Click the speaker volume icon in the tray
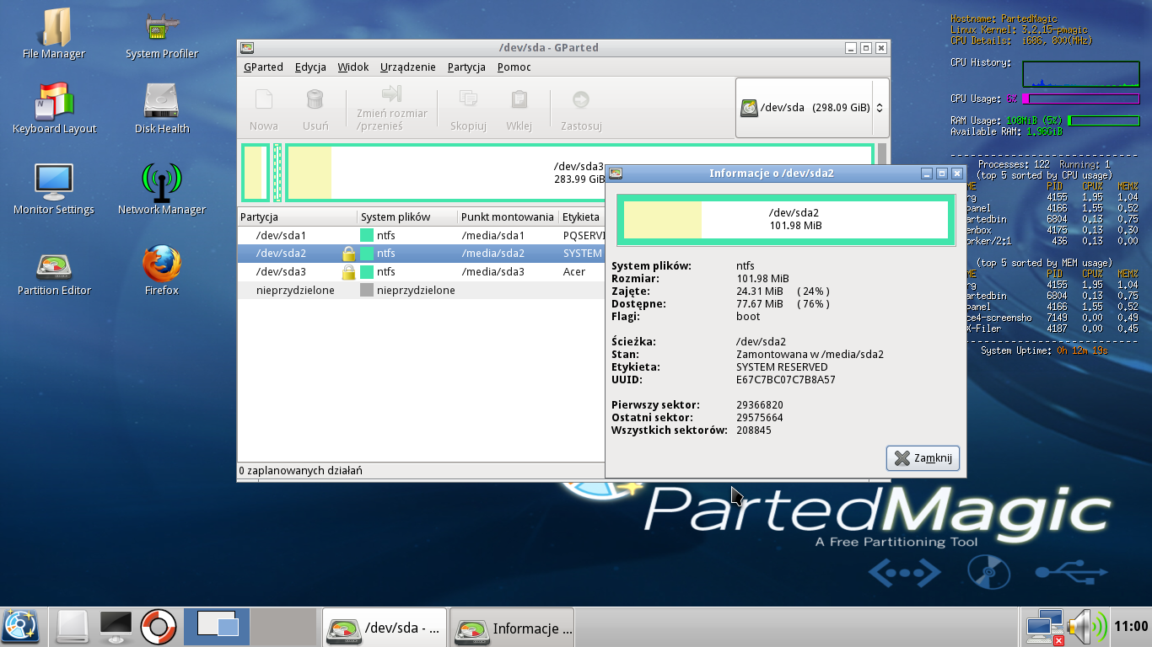1152x647 pixels. pyautogui.click(x=1086, y=627)
